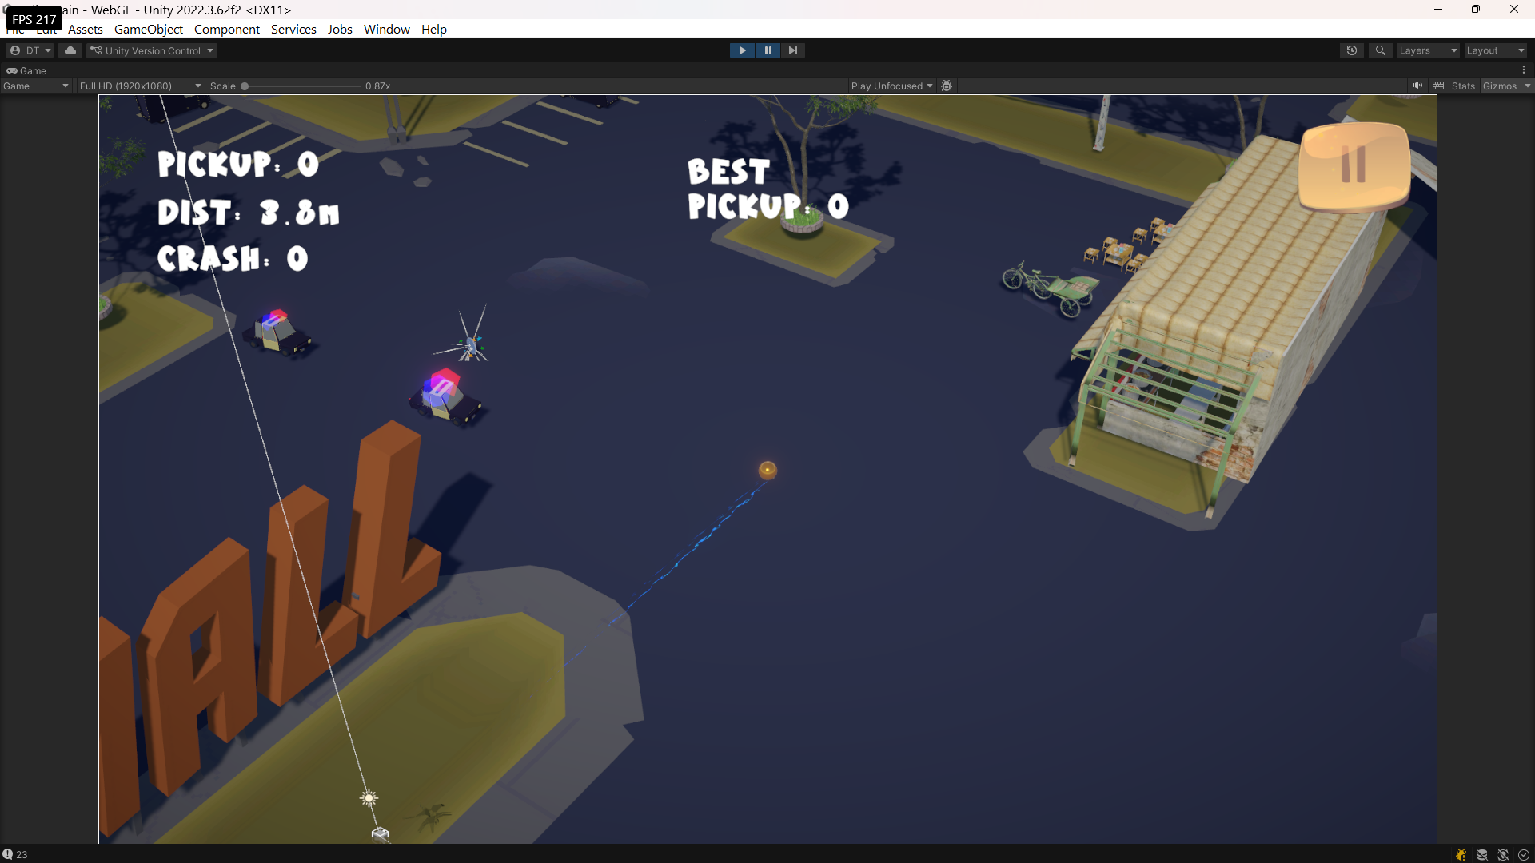Mute audio in the Game view

[1417, 86]
